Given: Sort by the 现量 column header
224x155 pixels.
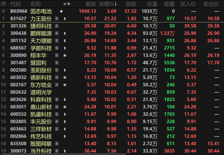Looking at the screenshot, I should pos(169,4).
